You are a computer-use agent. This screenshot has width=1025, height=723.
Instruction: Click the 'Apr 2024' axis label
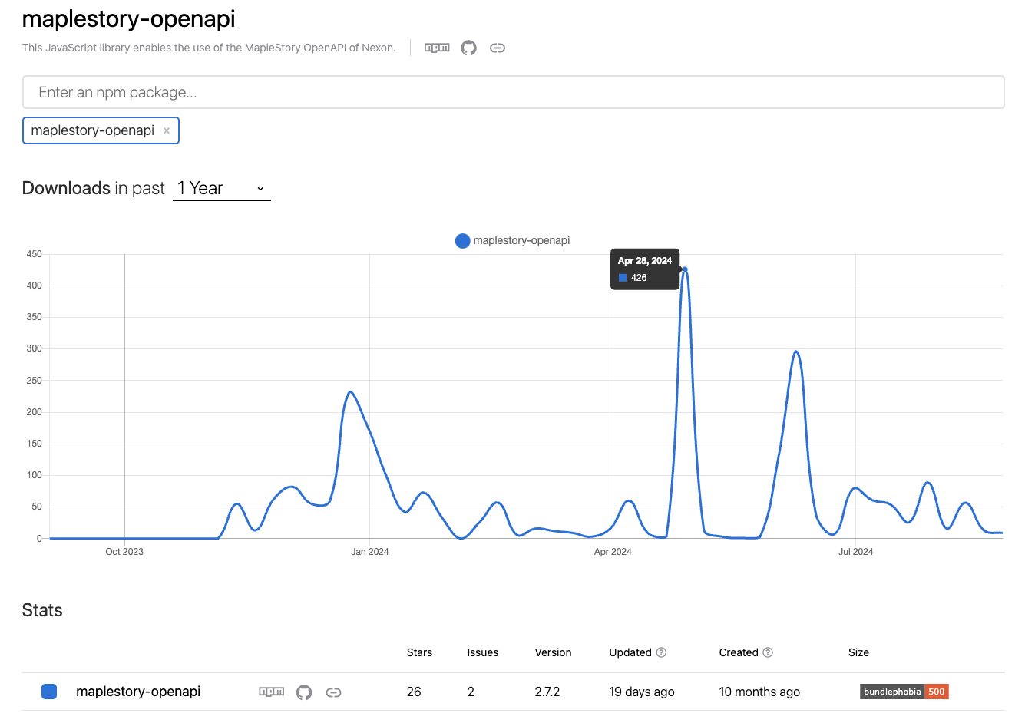tap(613, 552)
